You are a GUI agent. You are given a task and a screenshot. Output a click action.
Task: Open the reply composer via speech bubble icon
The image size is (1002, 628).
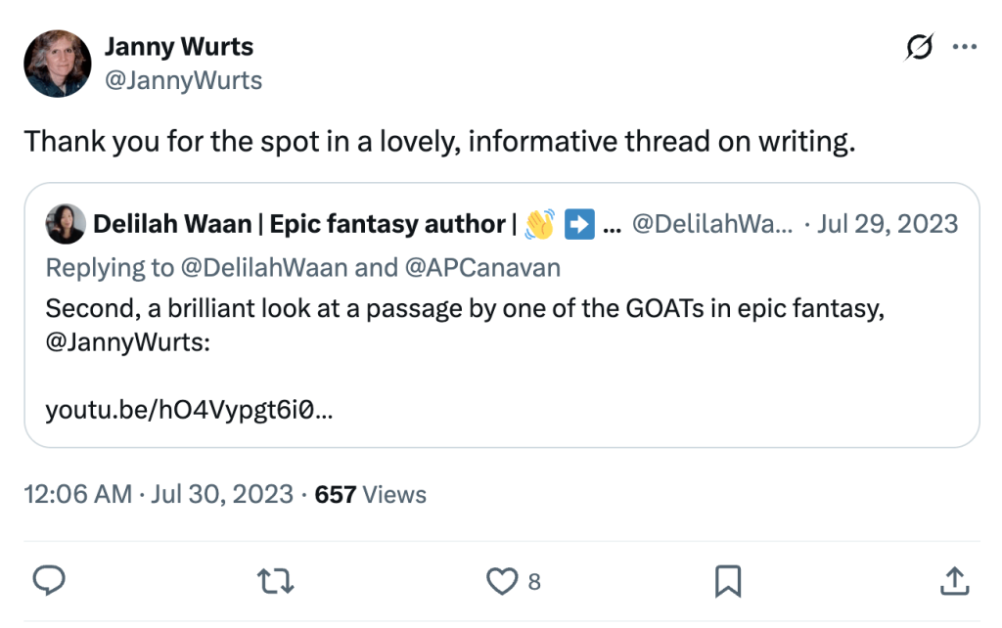point(49,581)
